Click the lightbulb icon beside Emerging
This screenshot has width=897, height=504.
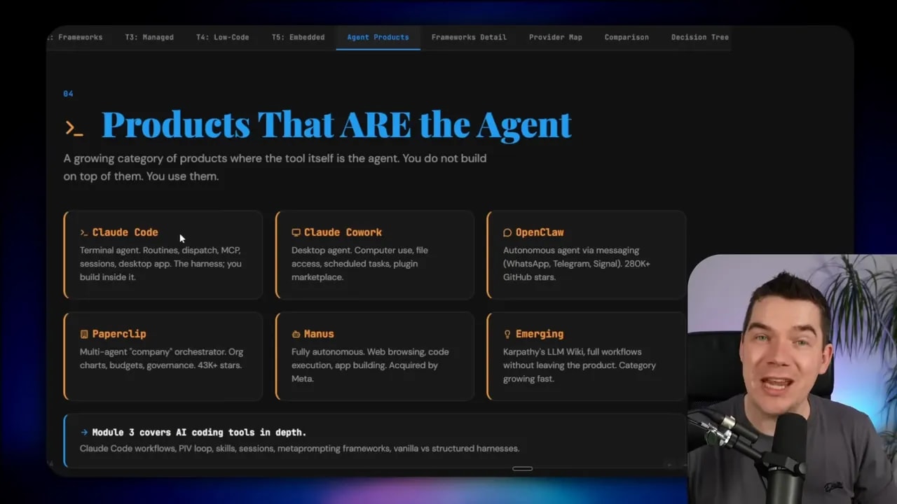(507, 334)
